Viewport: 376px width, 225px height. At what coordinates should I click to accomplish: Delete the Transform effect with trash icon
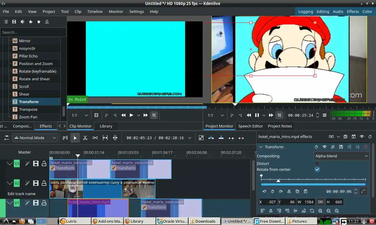(x=366, y=147)
